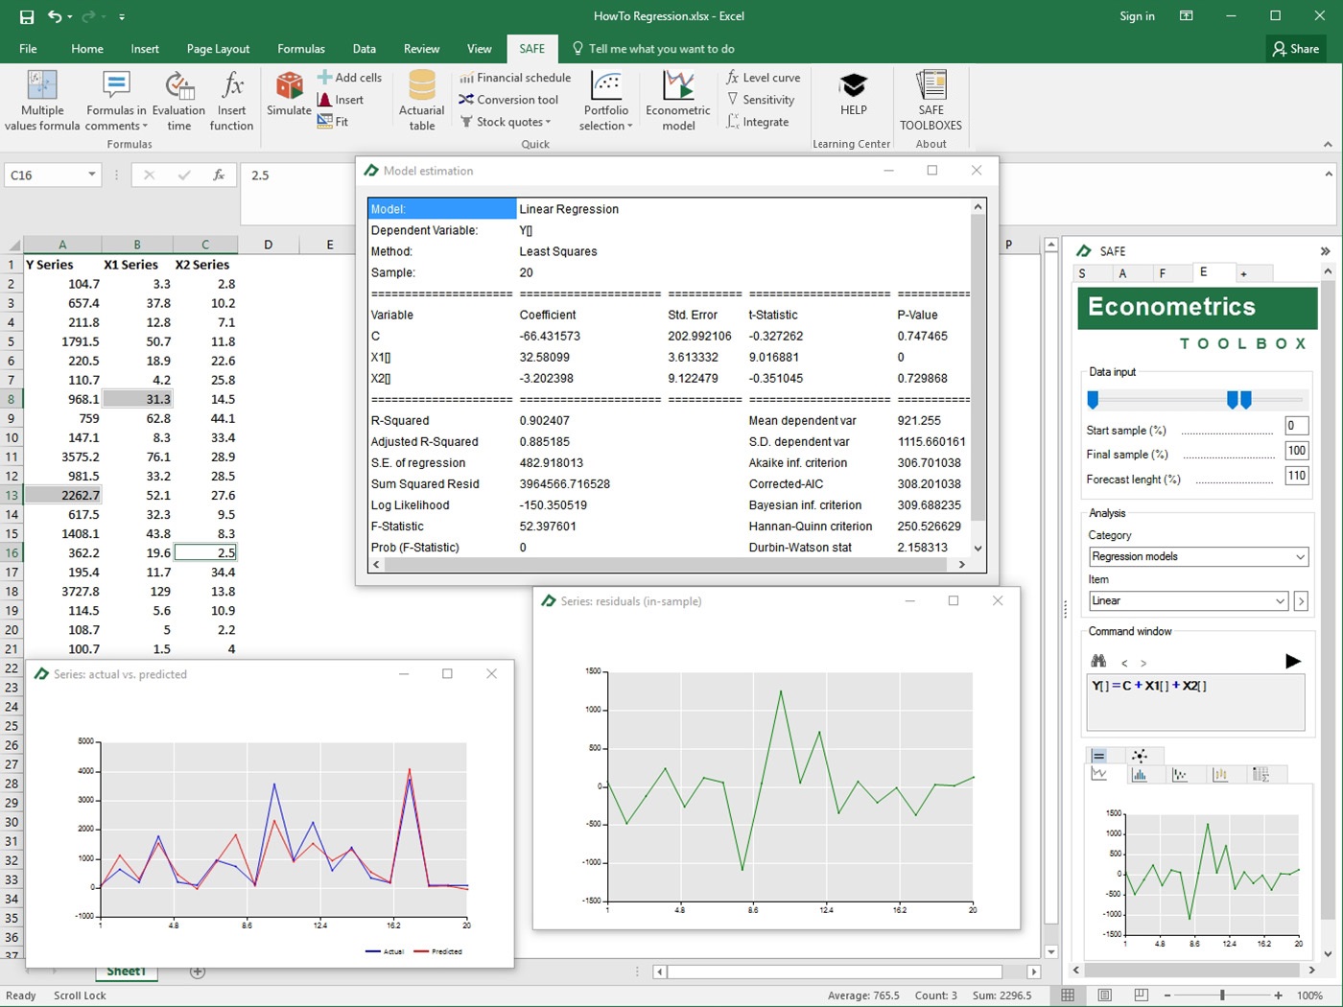
Task: Open the File menu
Action: point(28,49)
